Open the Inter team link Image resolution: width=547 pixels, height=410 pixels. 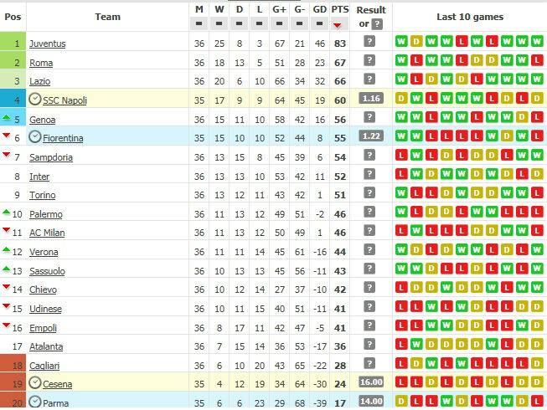click(39, 177)
